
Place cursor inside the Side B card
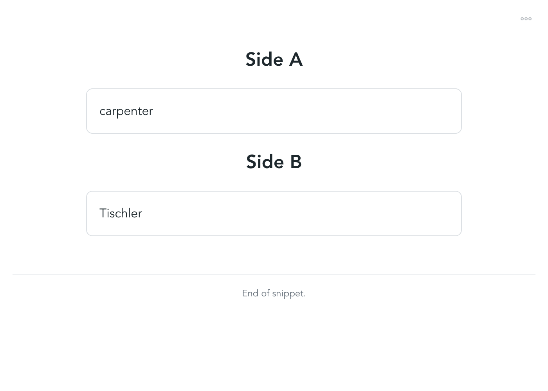[274, 213]
